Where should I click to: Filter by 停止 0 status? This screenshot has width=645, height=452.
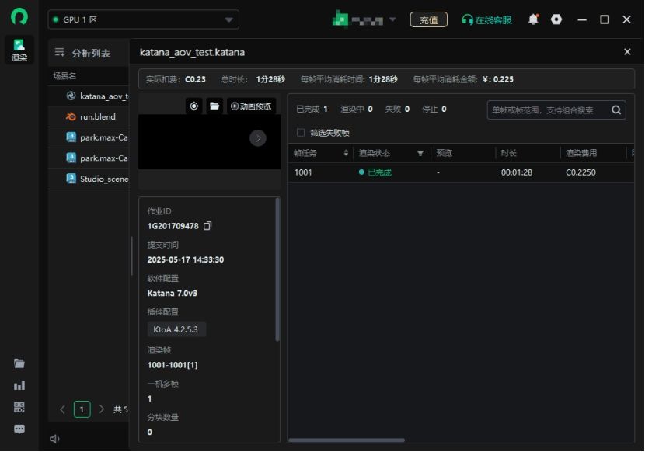[434, 109]
